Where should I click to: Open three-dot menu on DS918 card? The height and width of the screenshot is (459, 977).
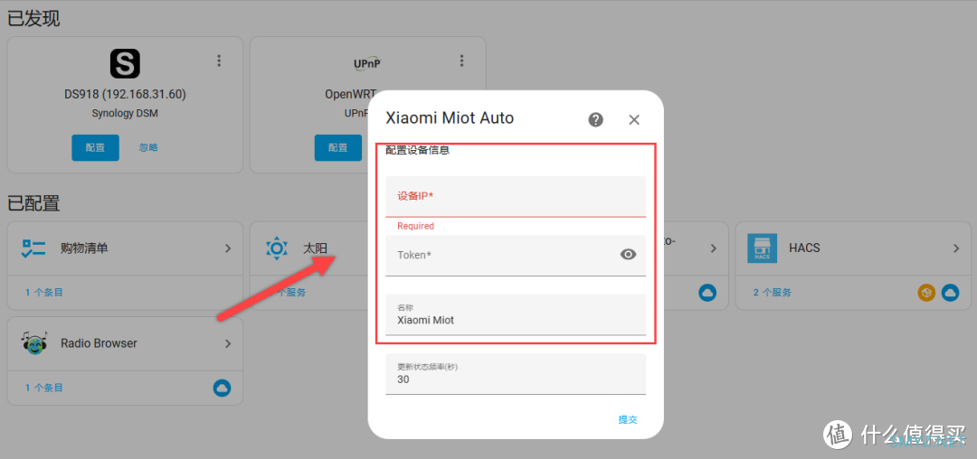click(219, 61)
